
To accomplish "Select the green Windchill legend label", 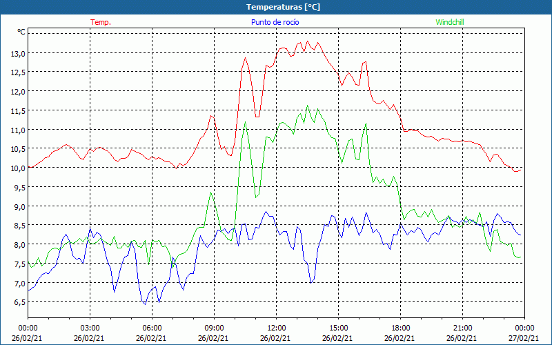I will click(x=450, y=22).
